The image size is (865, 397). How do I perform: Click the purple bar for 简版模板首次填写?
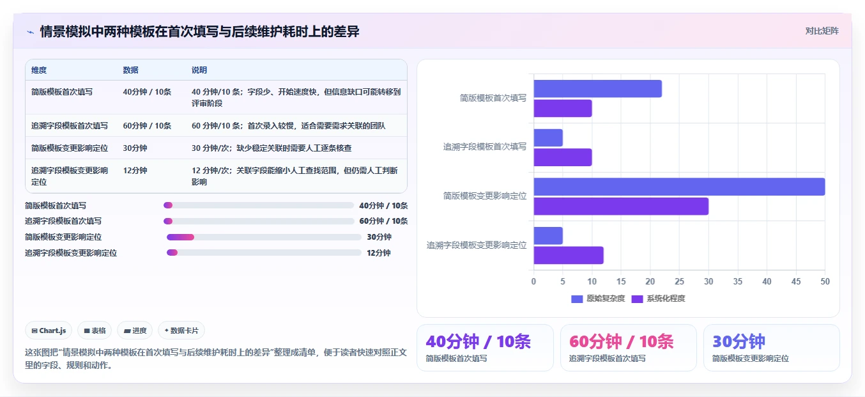click(562, 108)
